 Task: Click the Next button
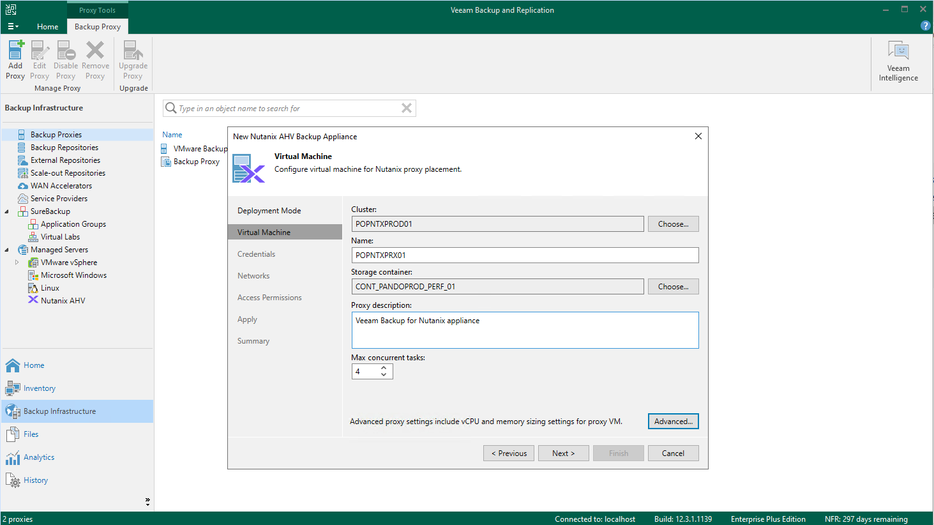pyautogui.click(x=563, y=453)
